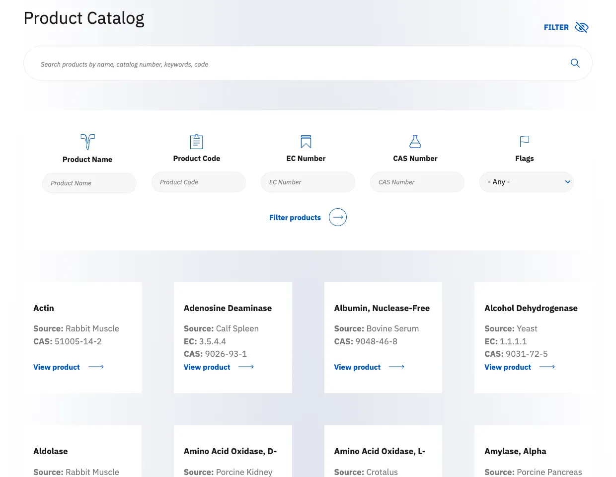This screenshot has height=477, width=616.
Task: Select the funnel icon above Product Name
Action: point(87,142)
